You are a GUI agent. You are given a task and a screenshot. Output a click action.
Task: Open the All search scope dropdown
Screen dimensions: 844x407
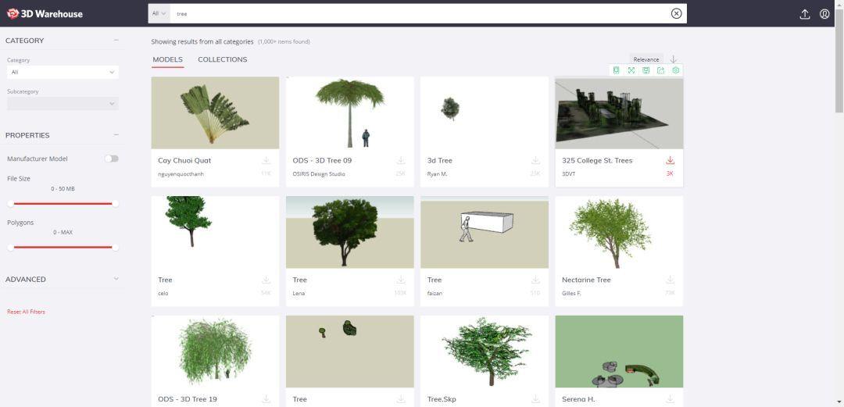click(159, 13)
